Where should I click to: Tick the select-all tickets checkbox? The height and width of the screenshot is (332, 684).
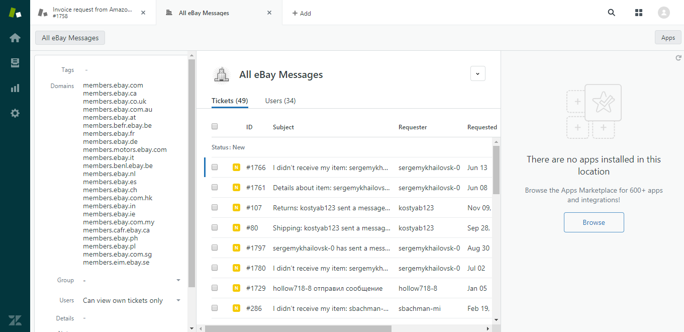(x=215, y=127)
